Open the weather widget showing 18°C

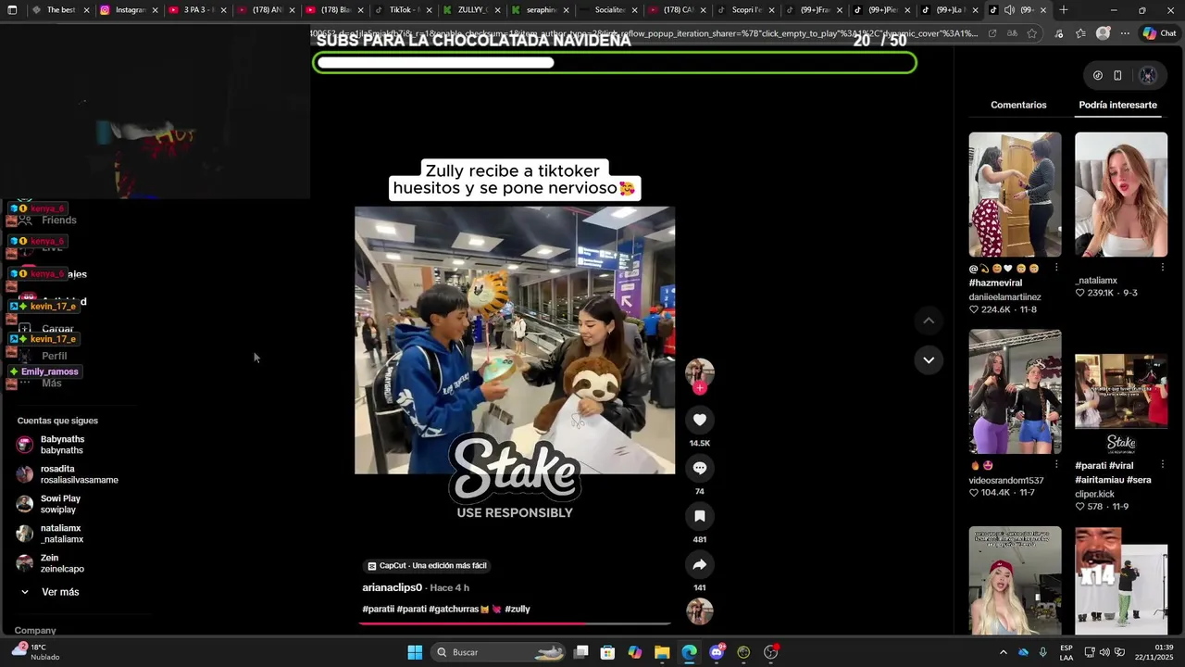(x=35, y=652)
